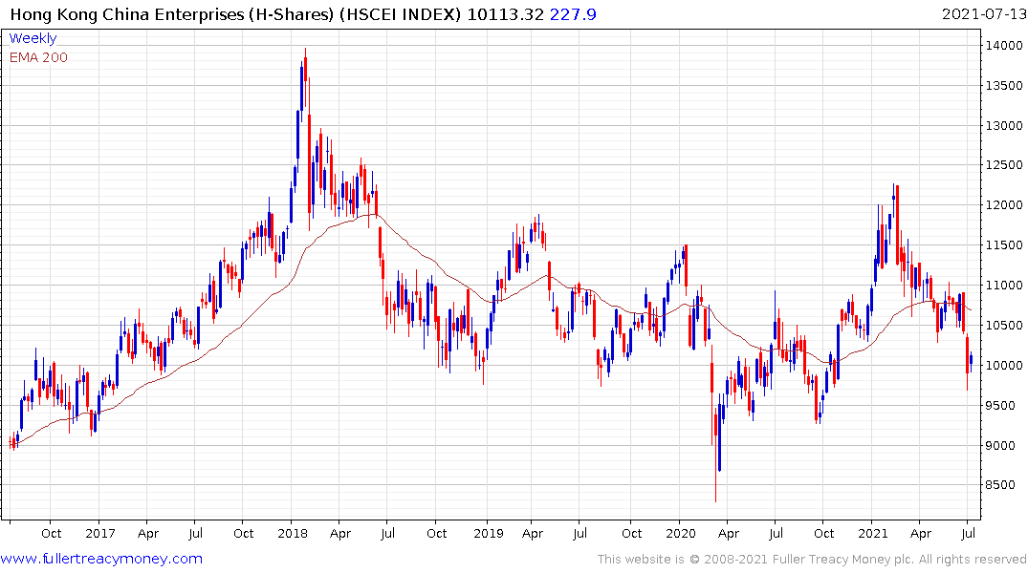Click the 2021 year marker on time axis
Viewport: 1028px width, 573px height.
point(873,533)
